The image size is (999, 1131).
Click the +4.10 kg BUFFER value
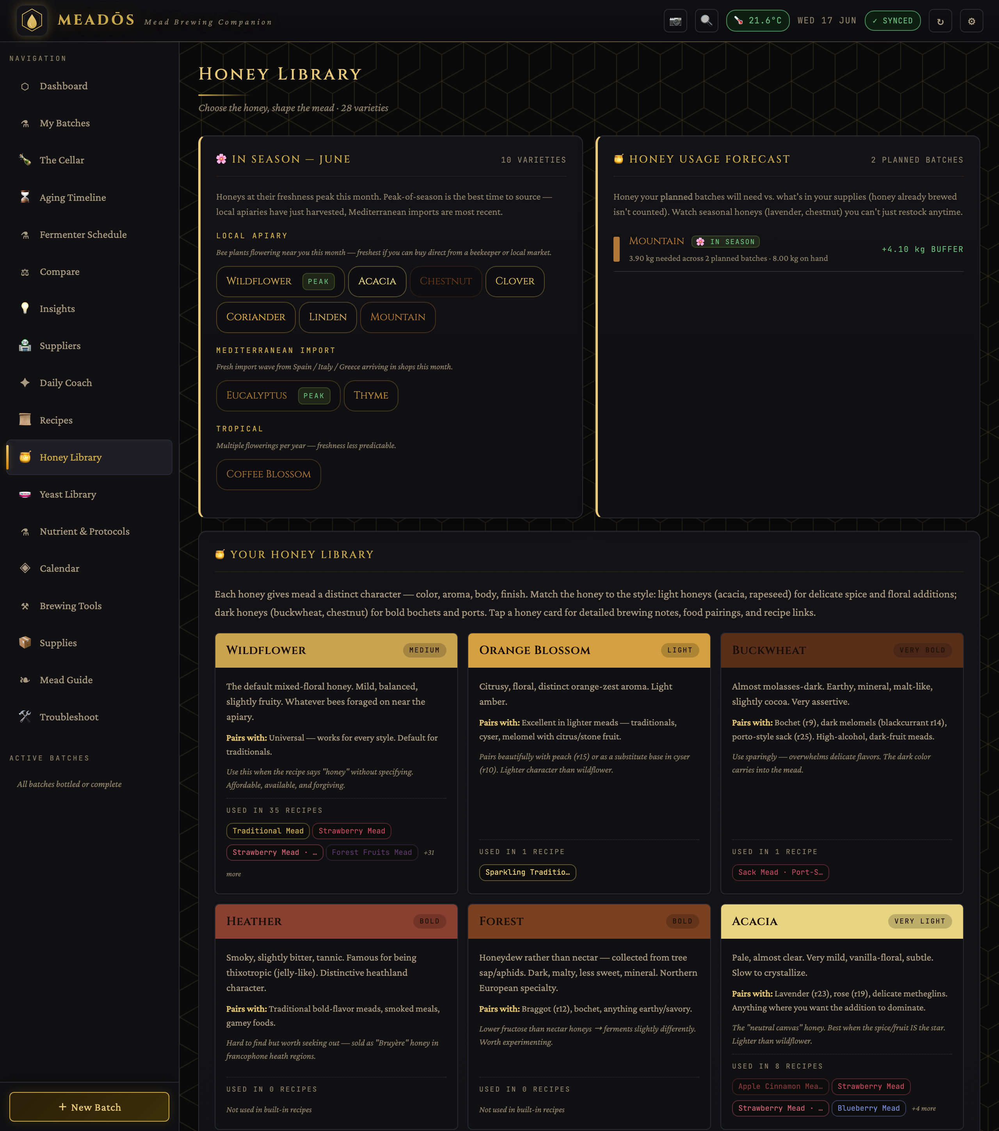(922, 250)
